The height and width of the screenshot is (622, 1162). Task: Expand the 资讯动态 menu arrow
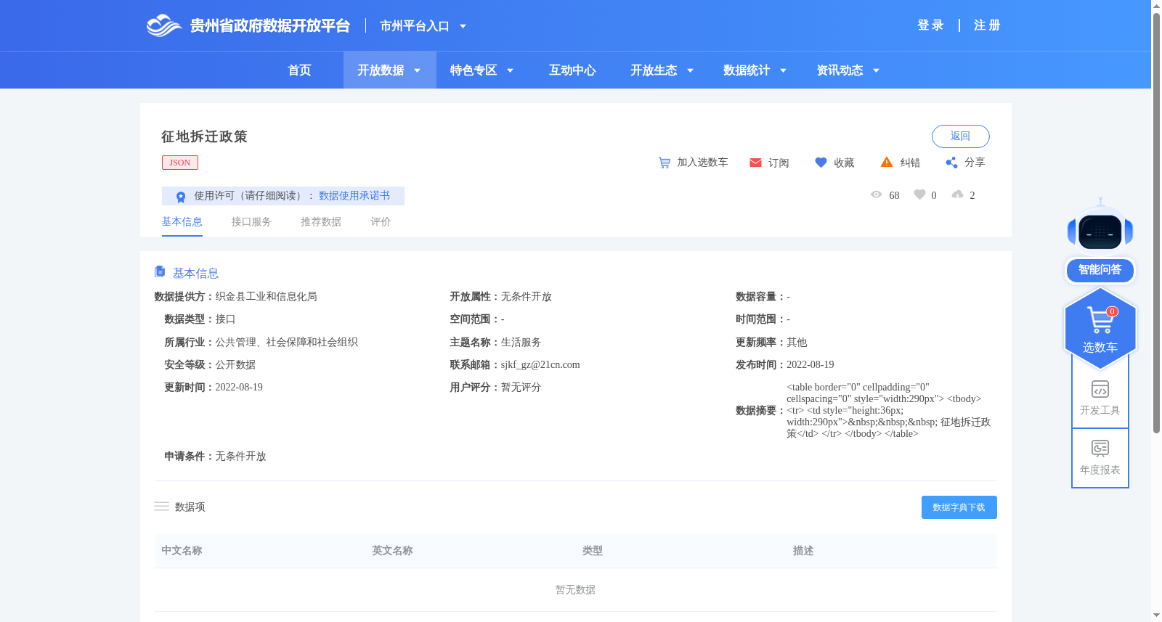(876, 70)
